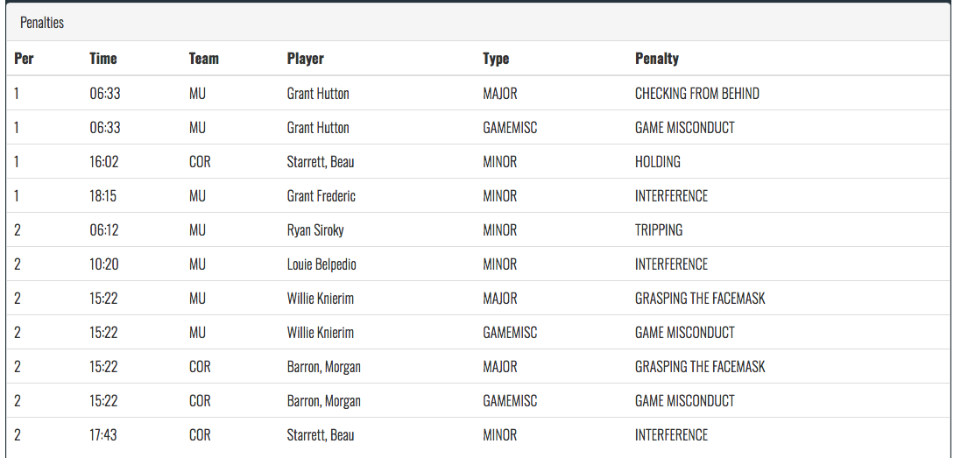Click Grant Hutton in the game misconduct row
The image size is (954, 458).
click(318, 128)
